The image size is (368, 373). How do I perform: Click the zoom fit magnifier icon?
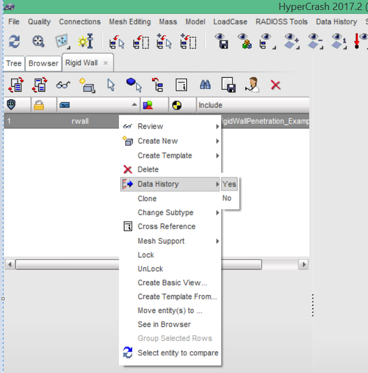click(38, 41)
